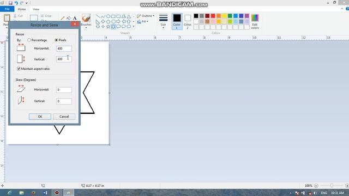Screen dimensions: 349x196
Task: Open the File menu
Action: pos(7,9)
